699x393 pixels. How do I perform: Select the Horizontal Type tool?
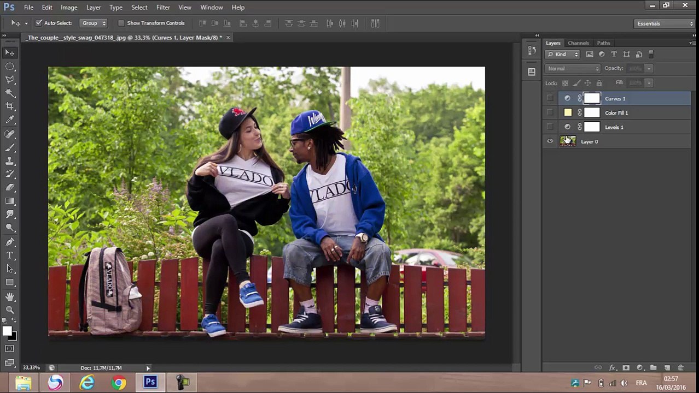[10, 255]
